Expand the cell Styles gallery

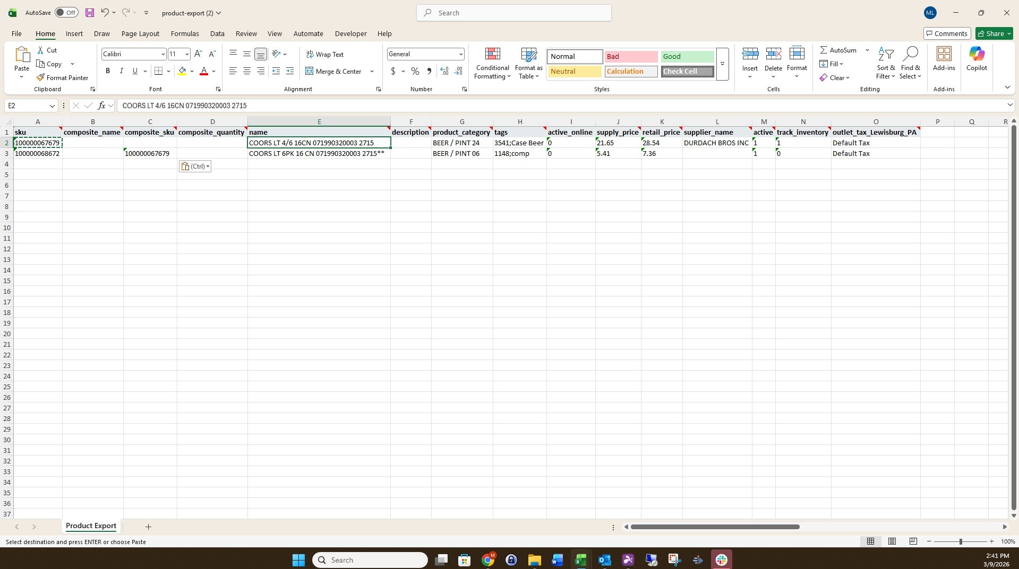click(722, 64)
